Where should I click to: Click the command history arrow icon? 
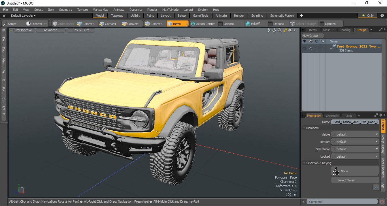click(x=303, y=202)
